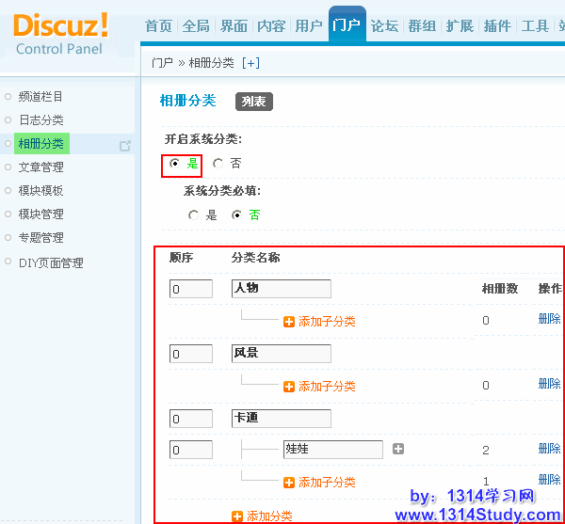Select 否 for 开启系统分类
The height and width of the screenshot is (524, 565).
[218, 164]
